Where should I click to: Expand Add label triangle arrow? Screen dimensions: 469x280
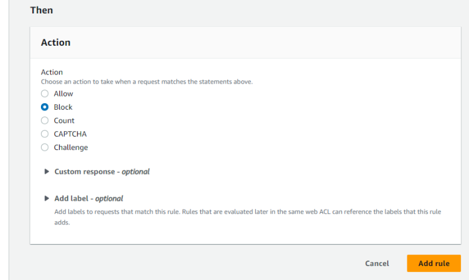47,199
